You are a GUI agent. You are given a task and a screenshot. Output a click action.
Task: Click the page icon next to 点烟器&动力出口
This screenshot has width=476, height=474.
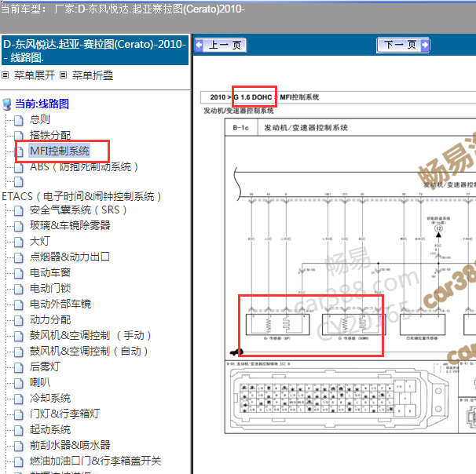pyautogui.click(x=19, y=257)
